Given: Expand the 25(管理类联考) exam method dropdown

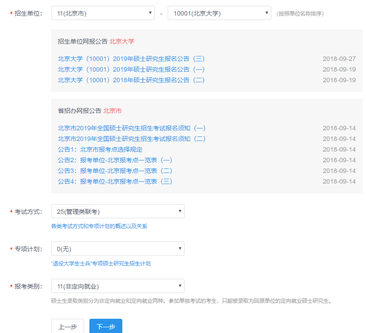Looking at the screenshot, I should (x=117, y=211).
